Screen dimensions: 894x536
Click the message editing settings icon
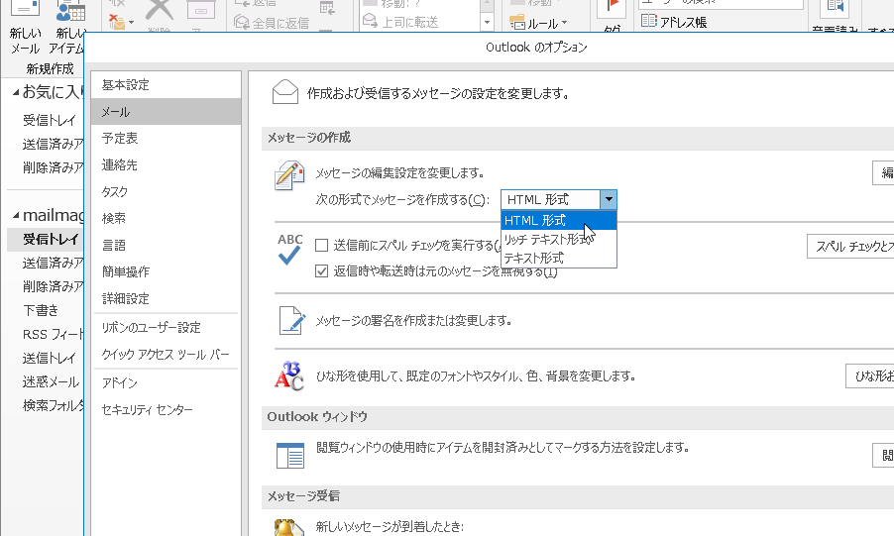point(288,176)
